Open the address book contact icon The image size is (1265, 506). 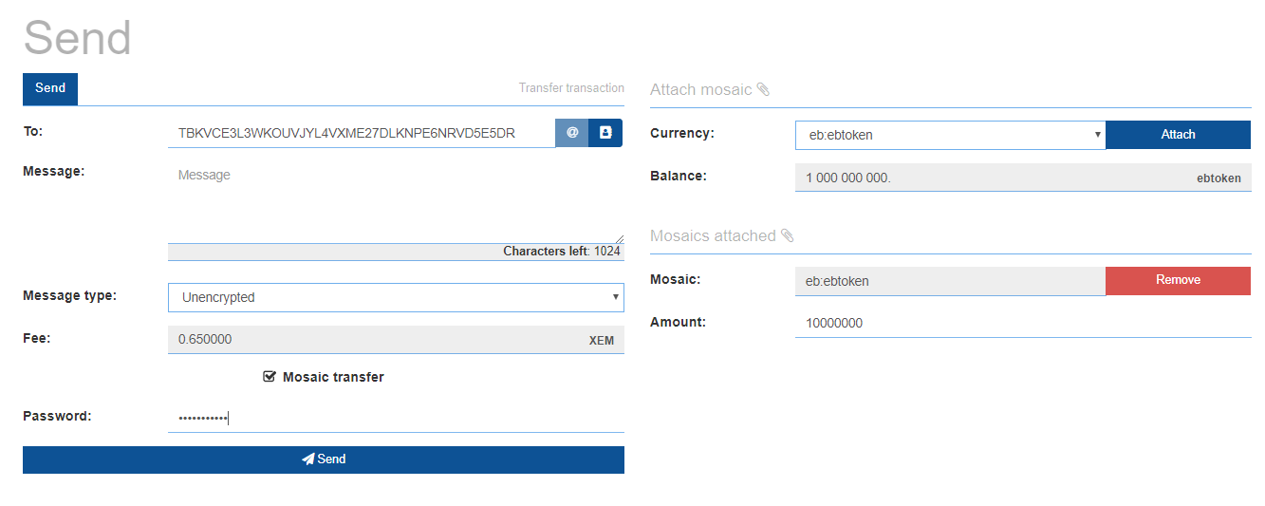[605, 133]
